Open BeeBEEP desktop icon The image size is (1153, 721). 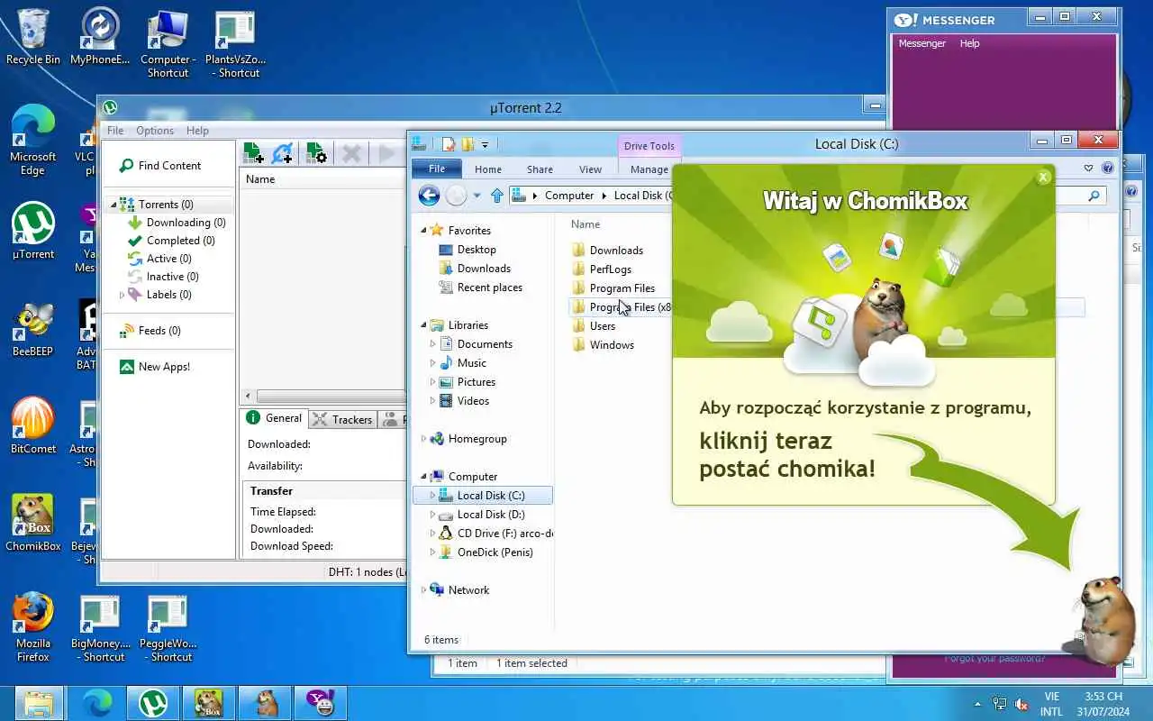coord(33,328)
